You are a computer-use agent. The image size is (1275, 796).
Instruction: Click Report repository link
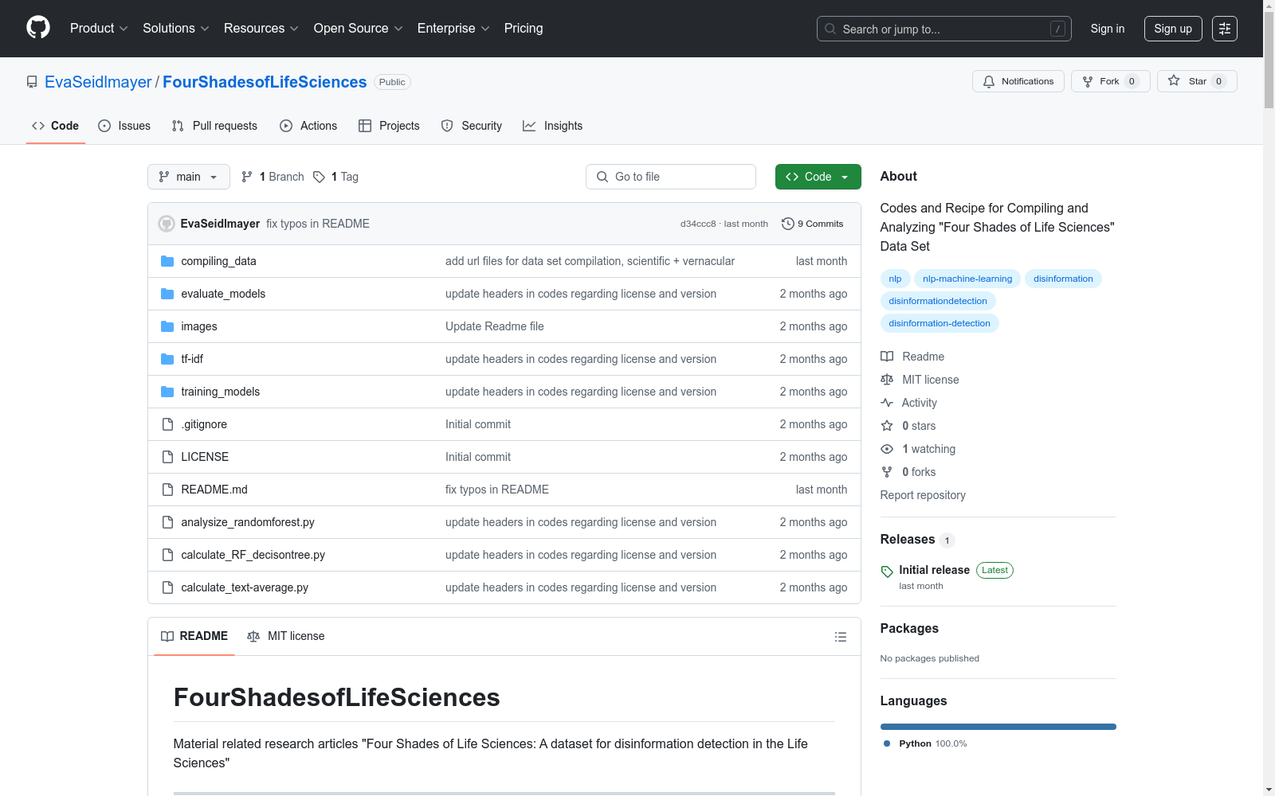click(x=923, y=495)
